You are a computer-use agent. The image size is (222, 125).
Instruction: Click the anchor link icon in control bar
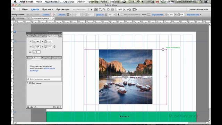pos(118,15)
